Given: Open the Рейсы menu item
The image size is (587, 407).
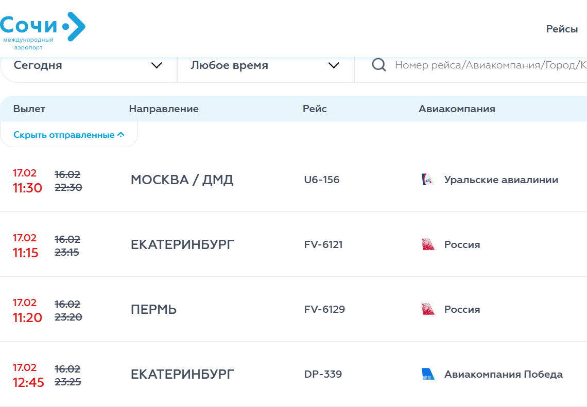Looking at the screenshot, I should (x=562, y=29).
